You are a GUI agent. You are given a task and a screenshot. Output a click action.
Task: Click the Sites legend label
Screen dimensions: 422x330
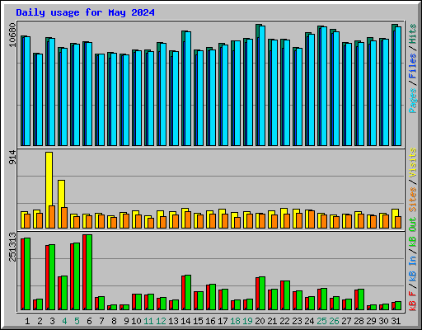coord(413,199)
